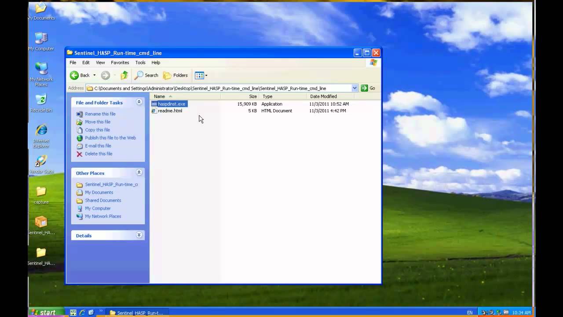The image size is (563, 317).
Task: Select My Network Places desktop icon
Action: click(41, 74)
